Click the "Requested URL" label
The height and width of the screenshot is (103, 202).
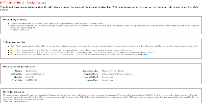[x=90, y=71]
